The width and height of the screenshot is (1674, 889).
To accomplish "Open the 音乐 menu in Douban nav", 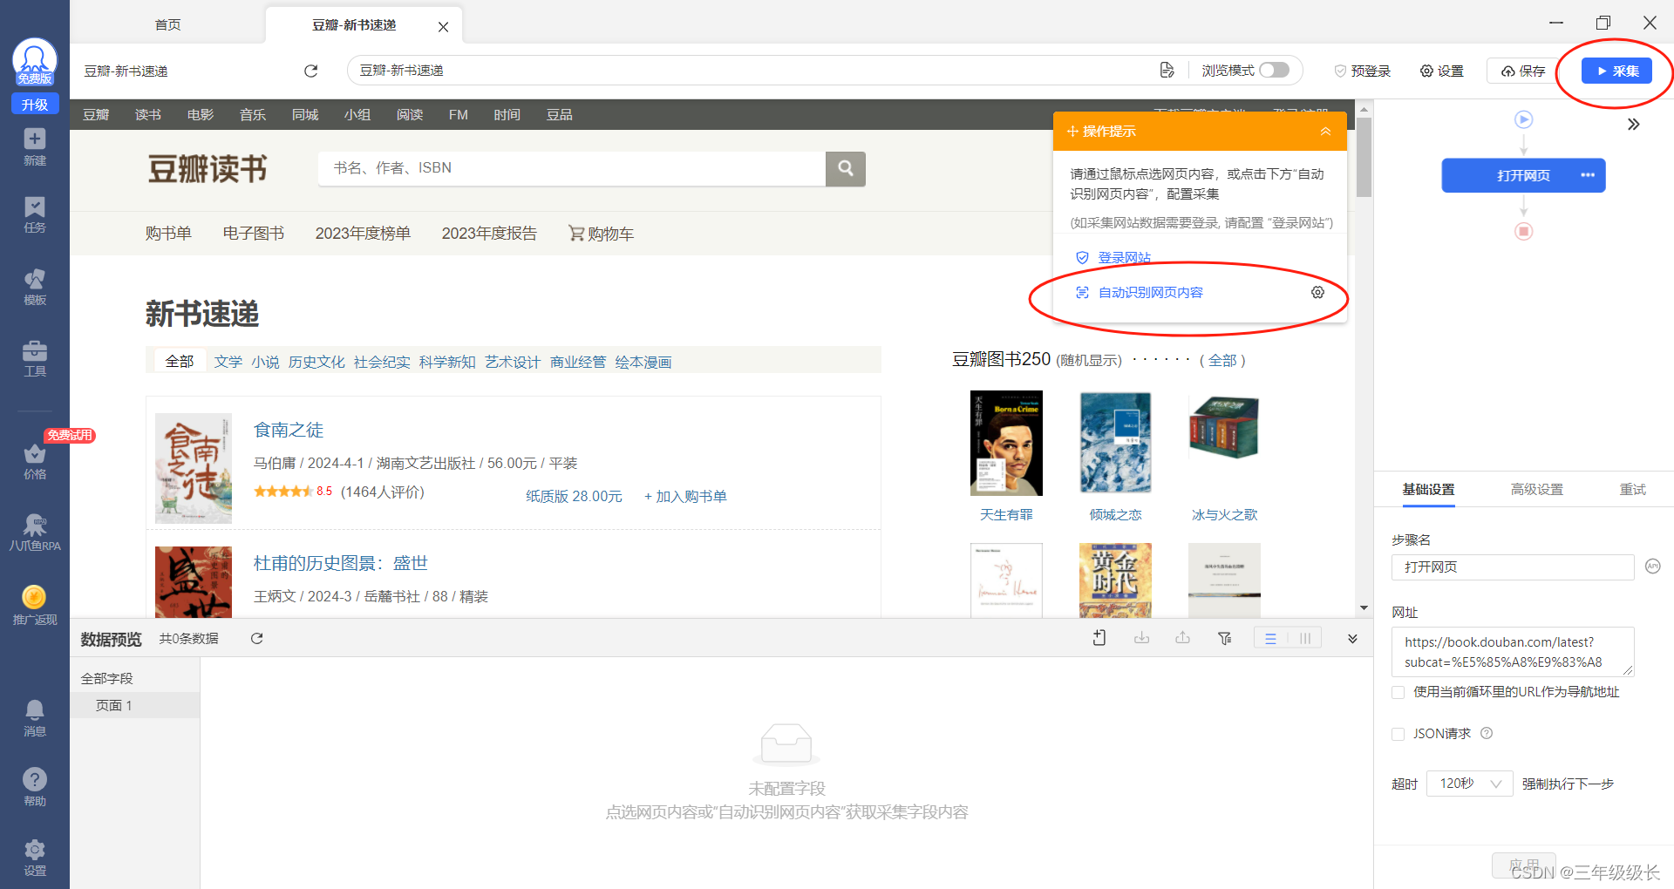I will (253, 114).
